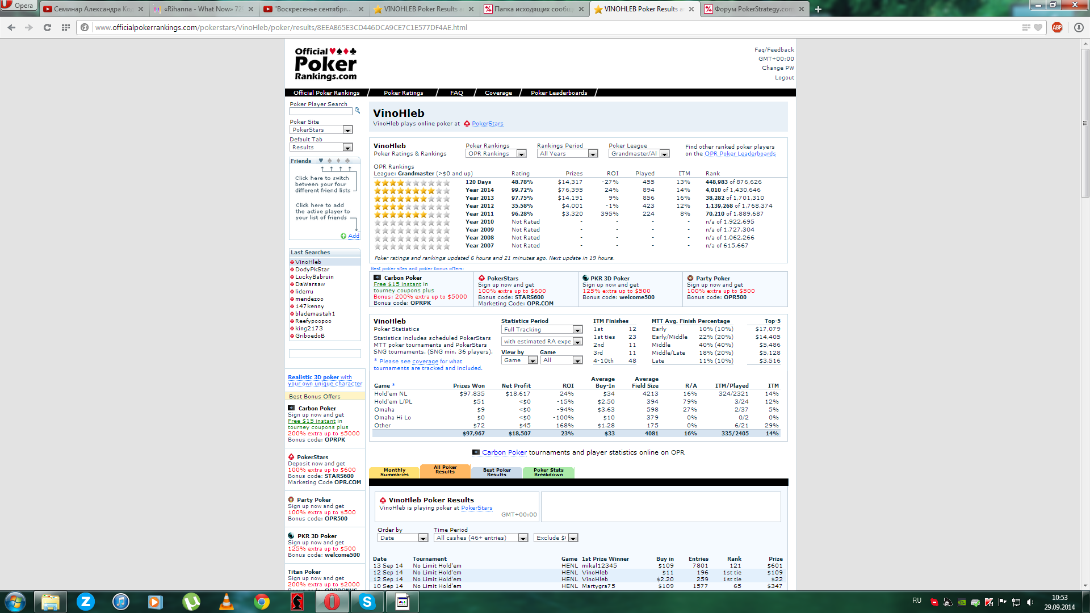Open the Coverage menu item
The image size is (1090, 613).
(498, 93)
